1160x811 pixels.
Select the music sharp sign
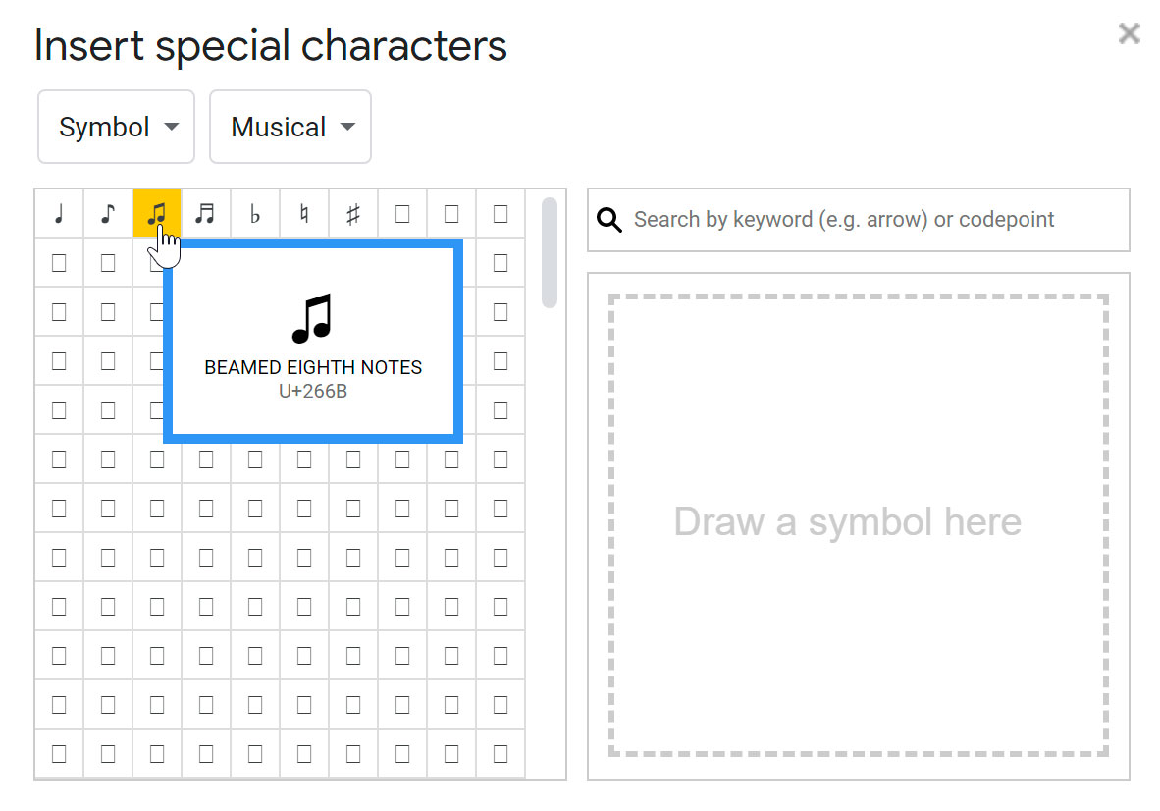[x=352, y=213]
